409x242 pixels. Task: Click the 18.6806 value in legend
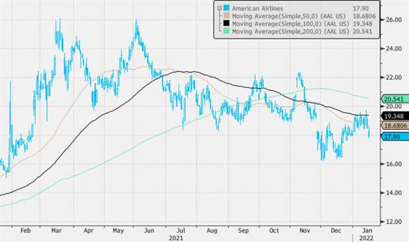tap(364, 16)
